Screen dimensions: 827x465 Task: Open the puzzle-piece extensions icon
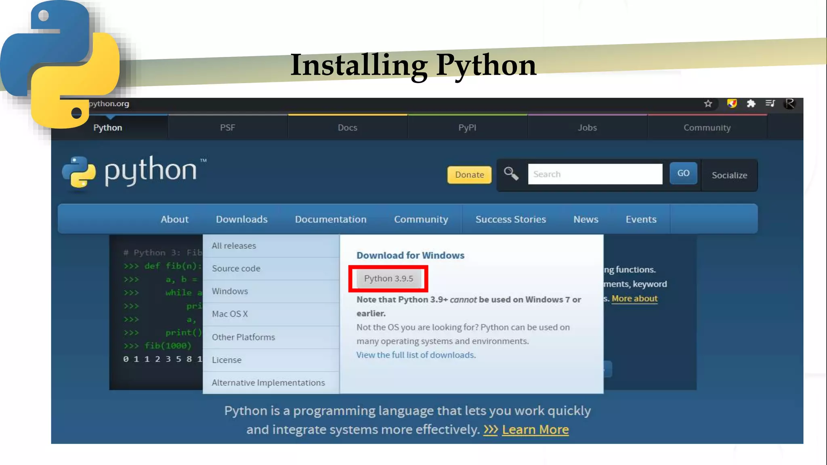tap(751, 104)
